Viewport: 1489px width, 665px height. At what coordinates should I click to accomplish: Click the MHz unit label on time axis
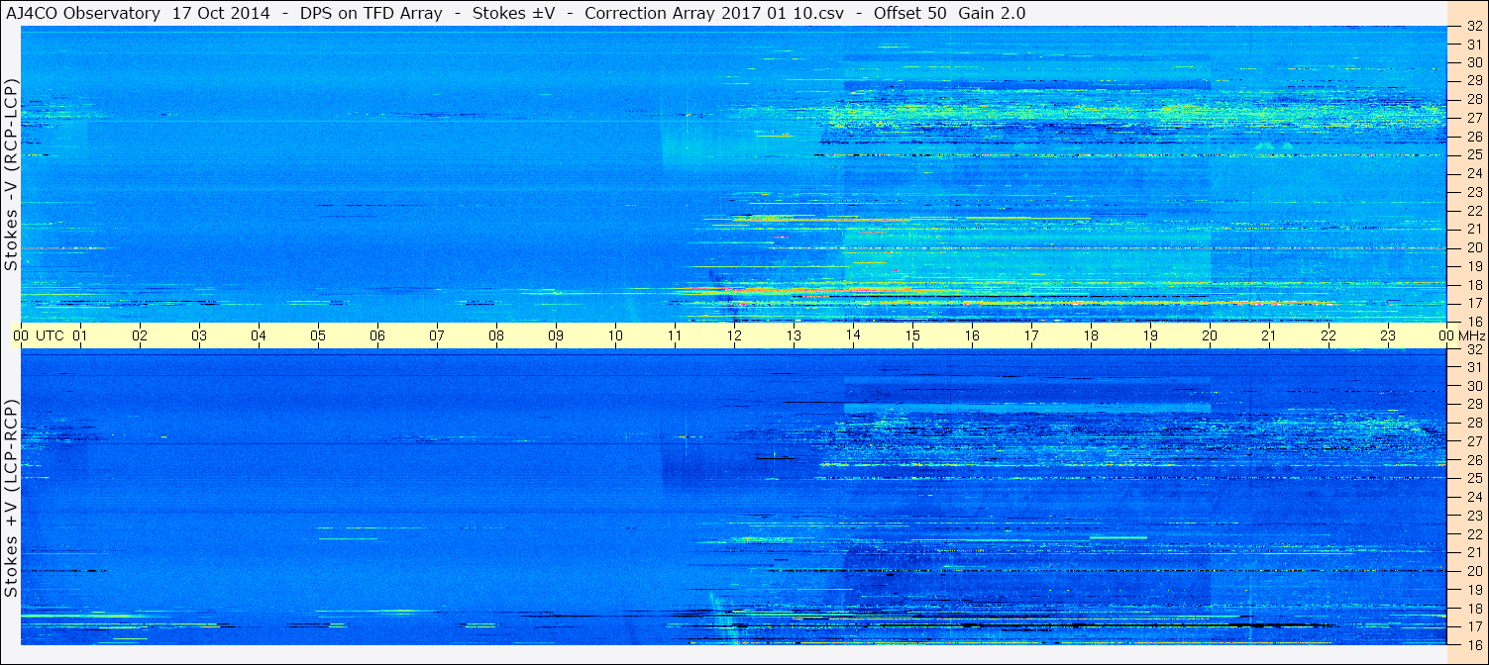[1470, 336]
